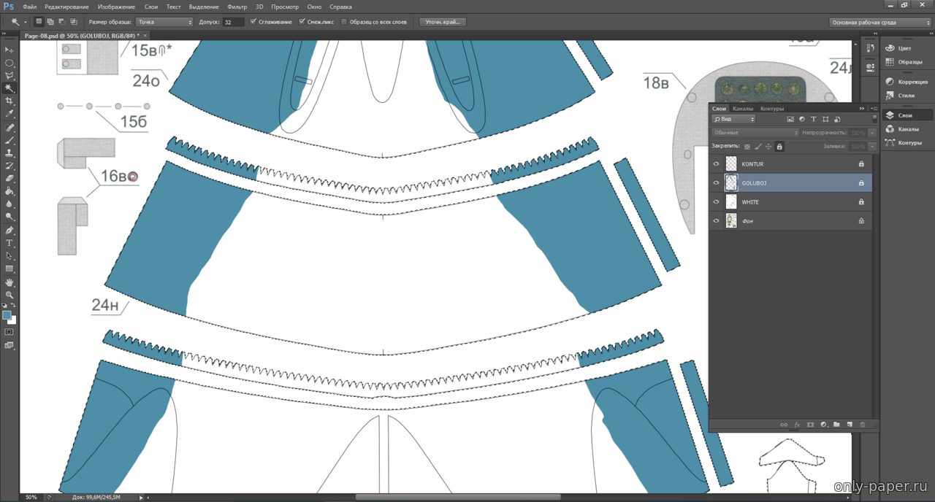Hide the KONTUR layer
Image resolution: width=935 pixels, height=502 pixels.
tap(716, 164)
